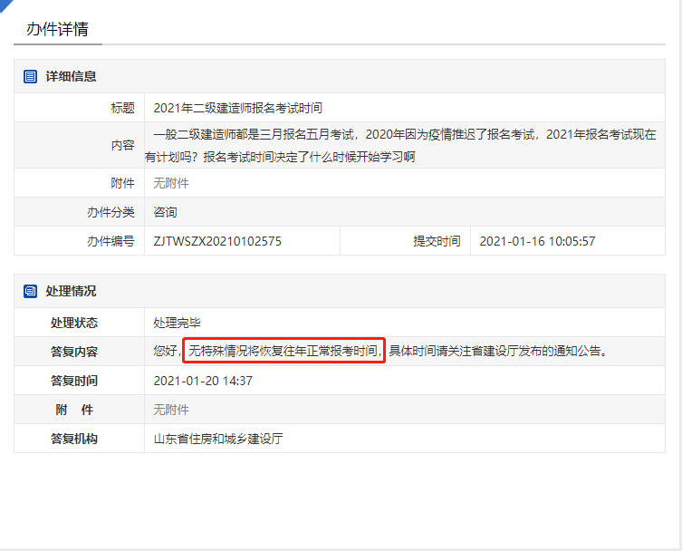The height and width of the screenshot is (551, 682).
Task: Click submit time 2021-01-16 10:05:57
Action: (537, 241)
